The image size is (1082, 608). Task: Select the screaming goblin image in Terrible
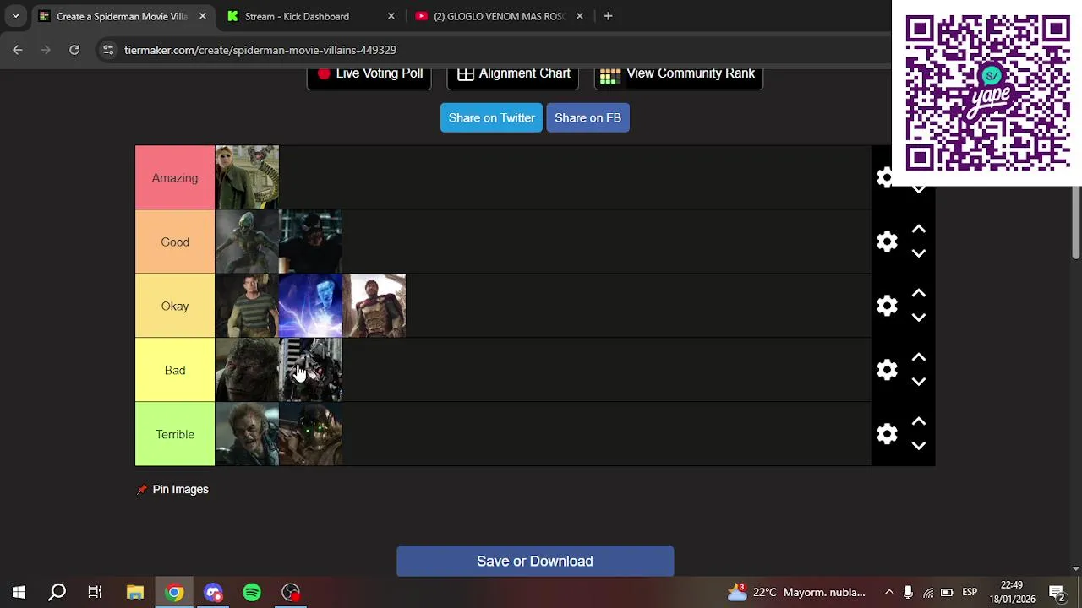[x=247, y=434]
